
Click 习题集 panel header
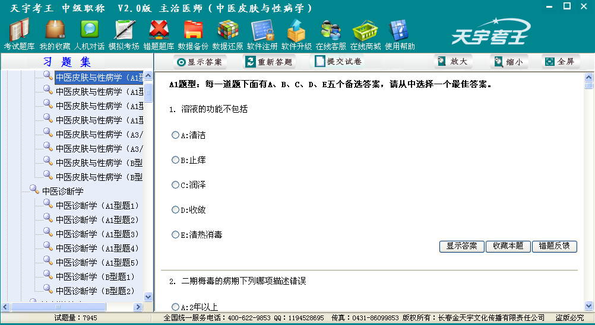pyautogui.click(x=67, y=62)
